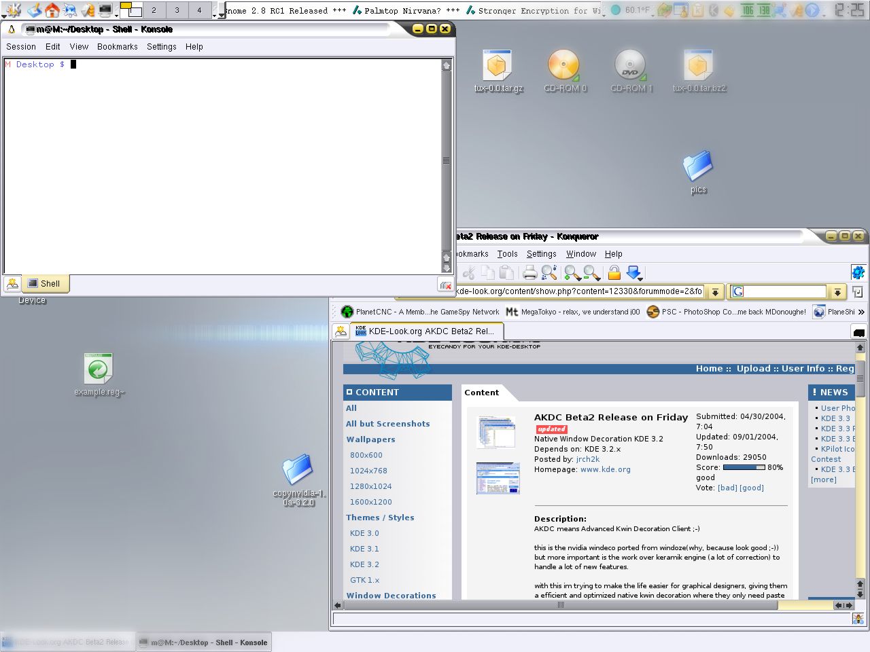Open Konsole Edit menu

pyautogui.click(x=53, y=47)
